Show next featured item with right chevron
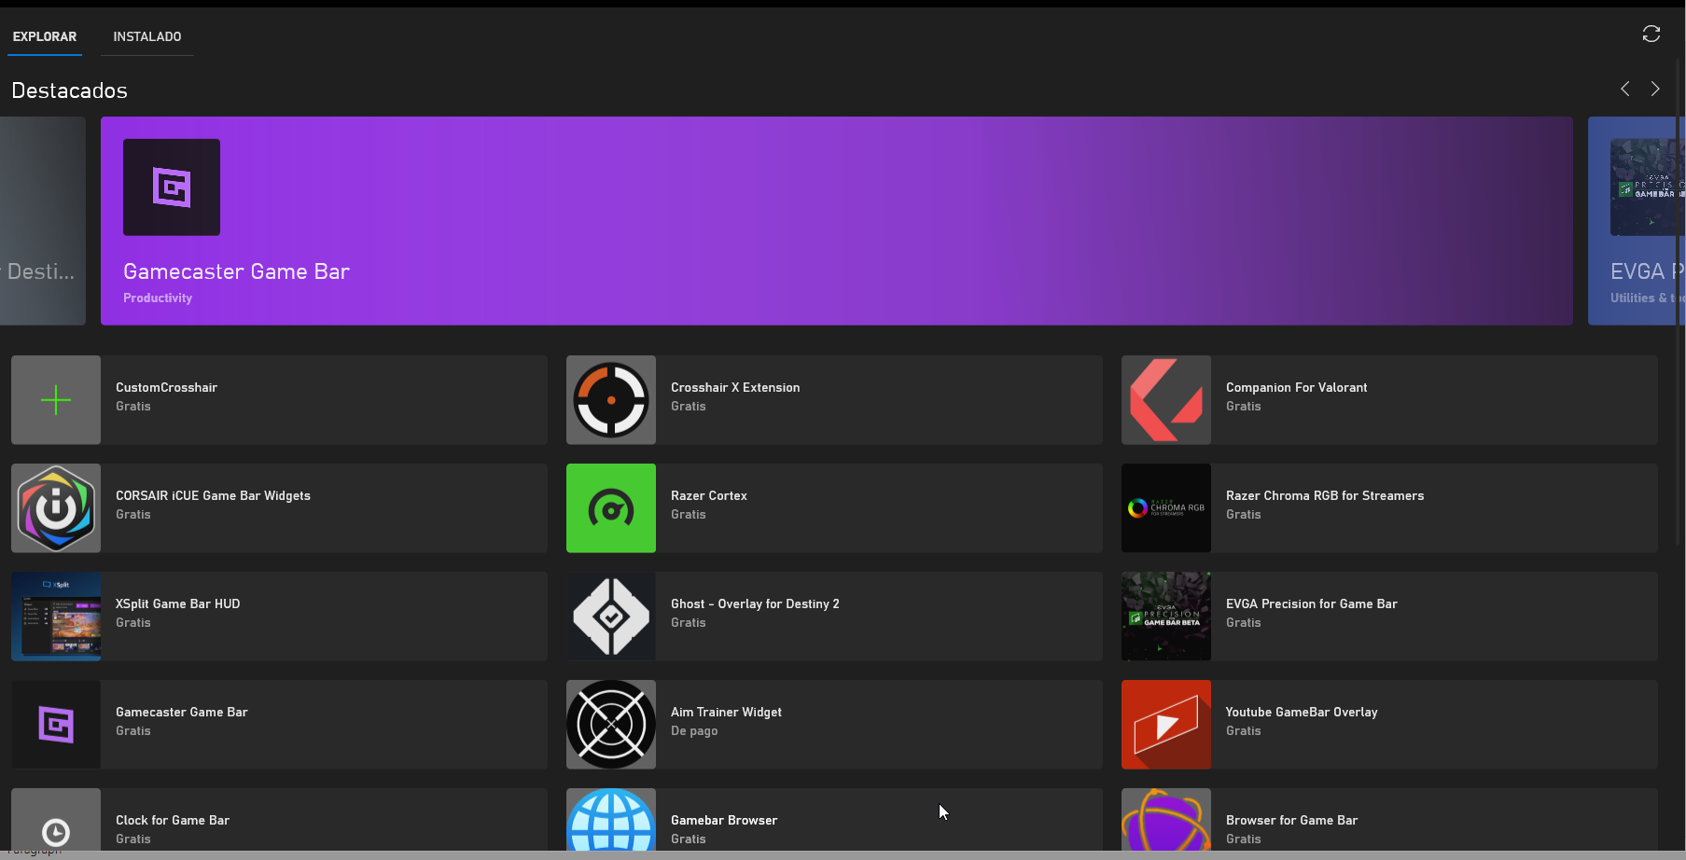This screenshot has height=860, width=1686. coord(1655,89)
